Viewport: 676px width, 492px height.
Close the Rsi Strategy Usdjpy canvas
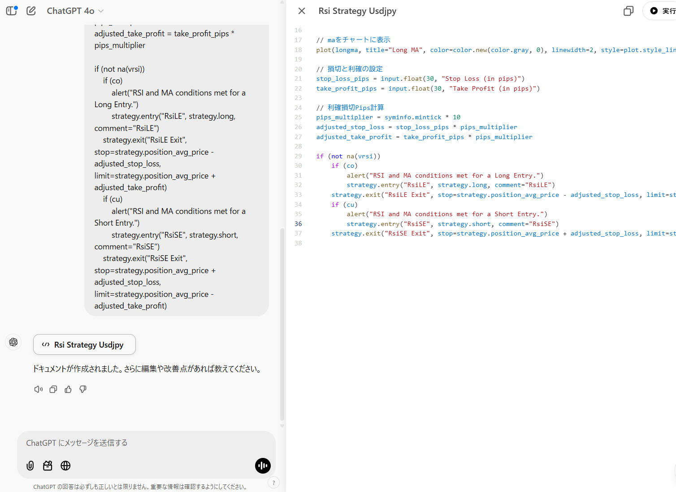[x=302, y=11]
